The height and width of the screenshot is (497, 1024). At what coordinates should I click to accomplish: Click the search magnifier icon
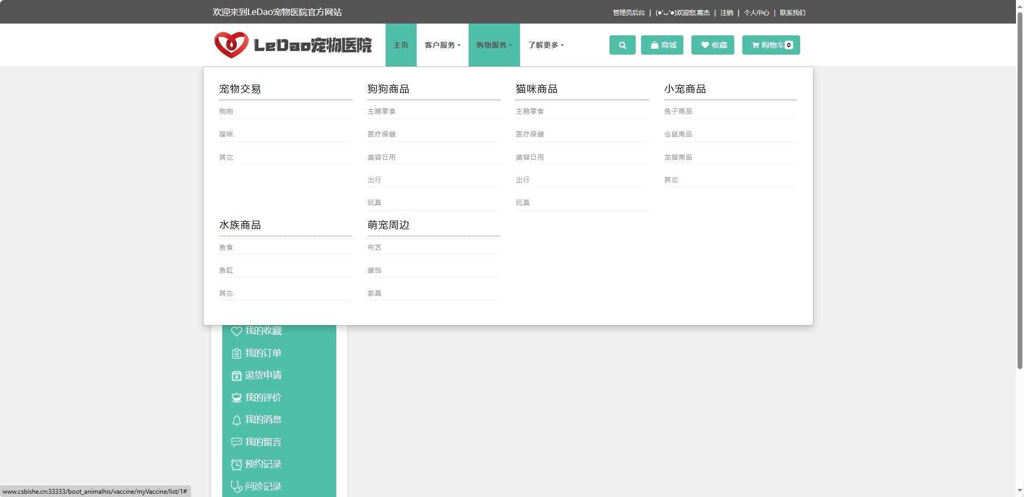(x=622, y=45)
